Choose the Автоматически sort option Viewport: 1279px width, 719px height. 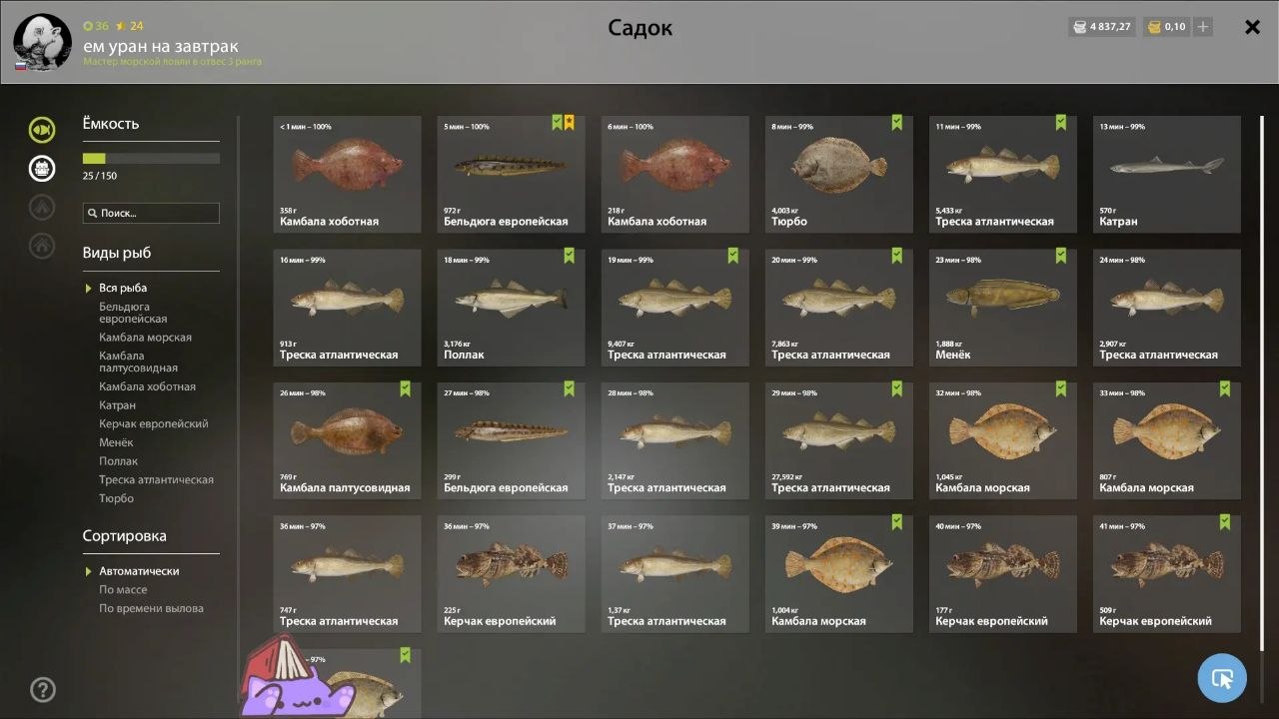click(x=139, y=571)
